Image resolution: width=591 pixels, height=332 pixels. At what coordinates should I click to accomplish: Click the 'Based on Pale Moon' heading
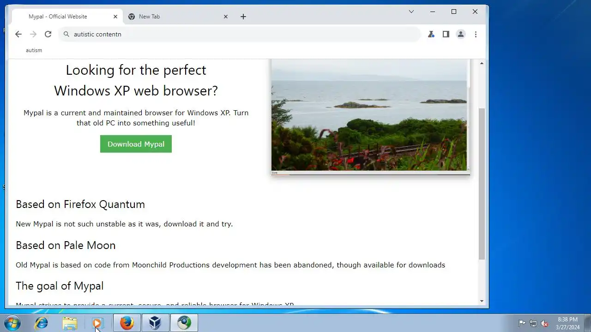click(66, 245)
